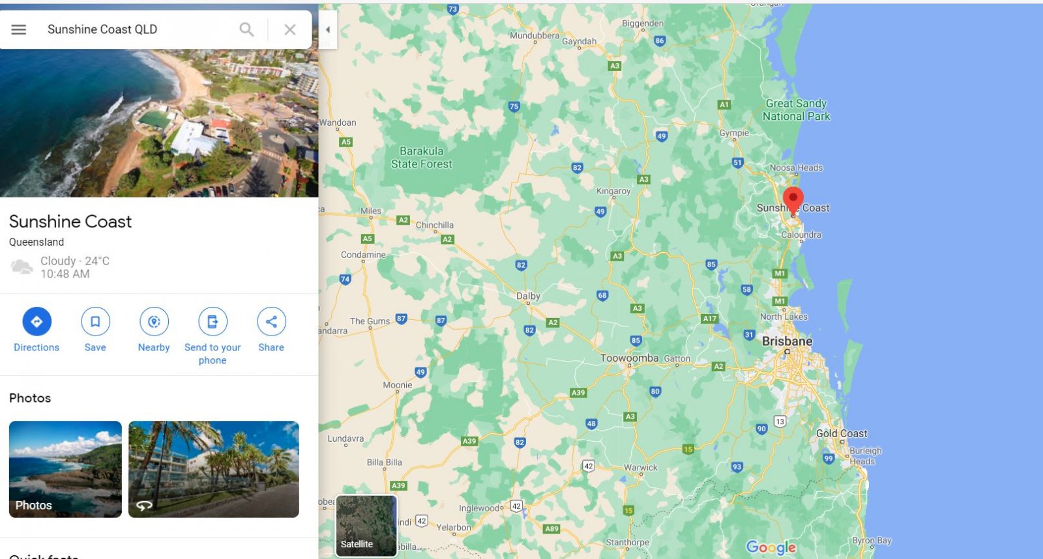This screenshot has width=1043, height=559.
Task: Save Sunshine Coast to your places
Action: click(95, 330)
